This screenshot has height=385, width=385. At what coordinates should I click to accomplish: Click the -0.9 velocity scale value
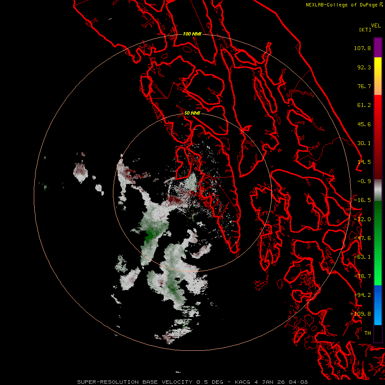click(364, 181)
